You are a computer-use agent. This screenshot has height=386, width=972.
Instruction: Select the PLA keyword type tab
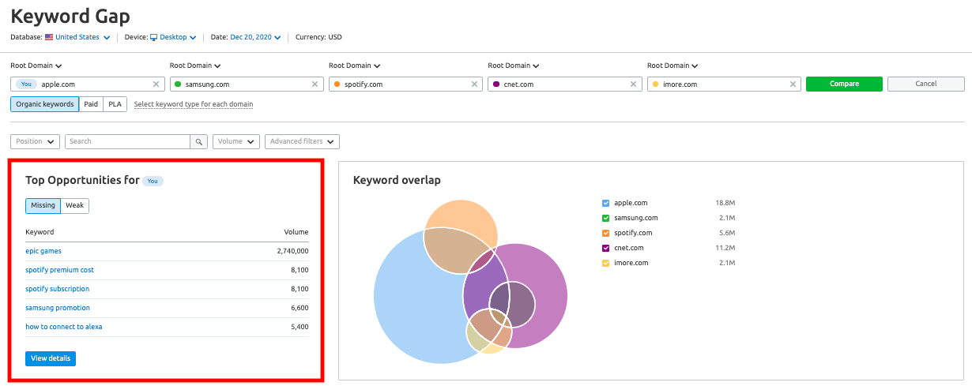115,104
